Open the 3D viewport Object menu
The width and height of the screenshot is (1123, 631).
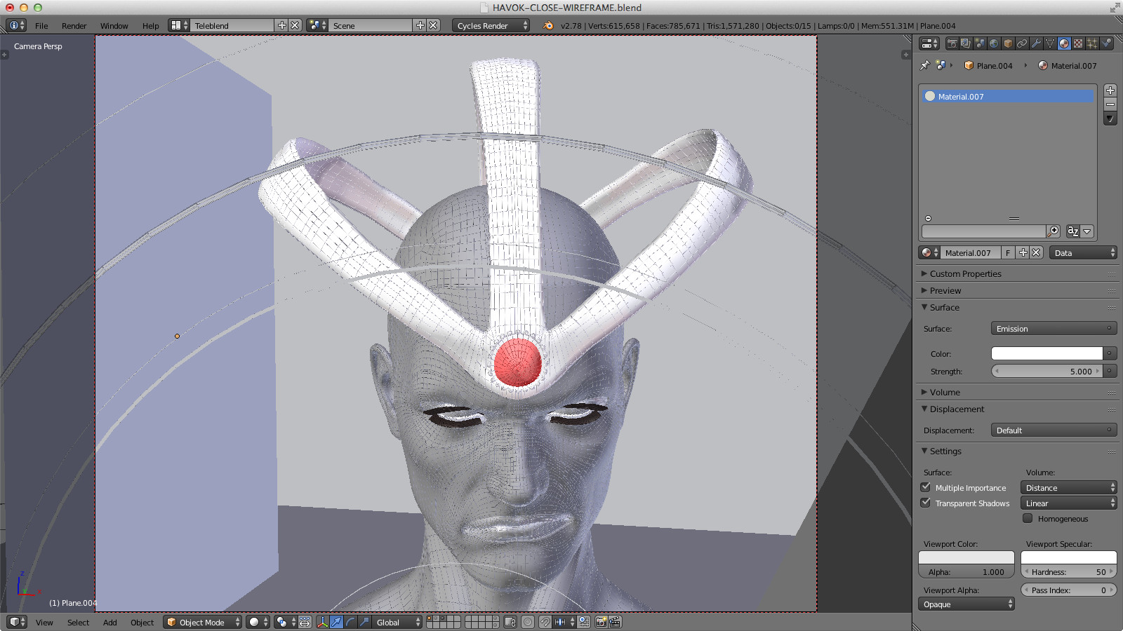pyautogui.click(x=142, y=623)
